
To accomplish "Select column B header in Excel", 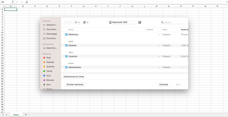I will point(23,6).
